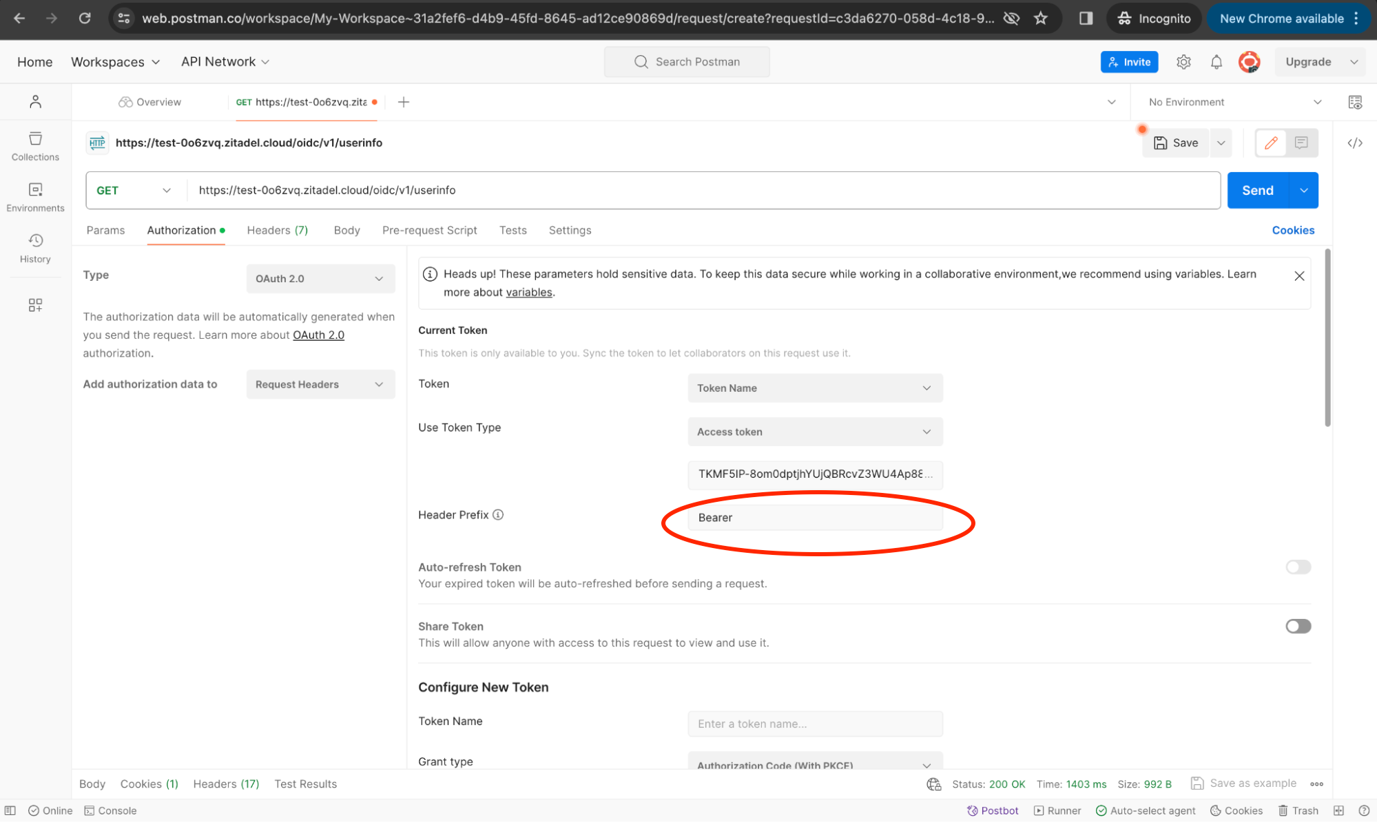1377x822 pixels.
Task: Expand the Request Headers dropdown
Action: tap(320, 384)
